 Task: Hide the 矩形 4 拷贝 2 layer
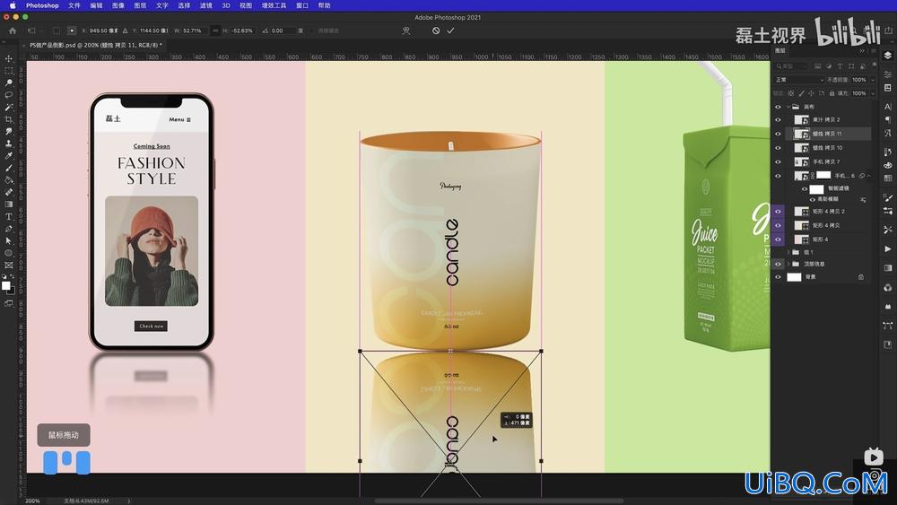pos(778,211)
